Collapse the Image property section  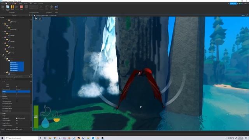click(1, 113)
